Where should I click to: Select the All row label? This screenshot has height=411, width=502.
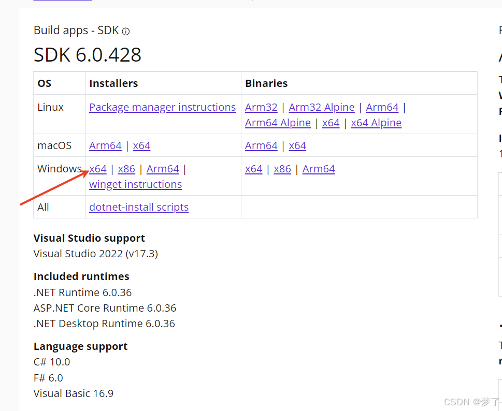coord(43,207)
